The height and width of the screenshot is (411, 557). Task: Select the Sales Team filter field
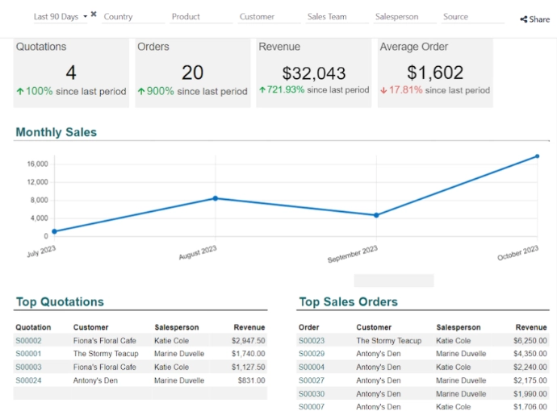tap(336, 17)
